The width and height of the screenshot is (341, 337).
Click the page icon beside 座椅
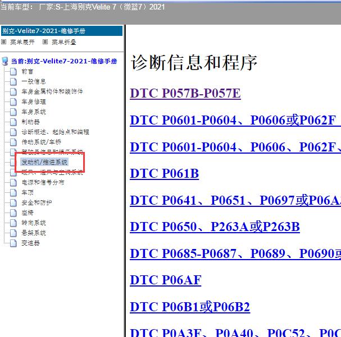[13, 213]
